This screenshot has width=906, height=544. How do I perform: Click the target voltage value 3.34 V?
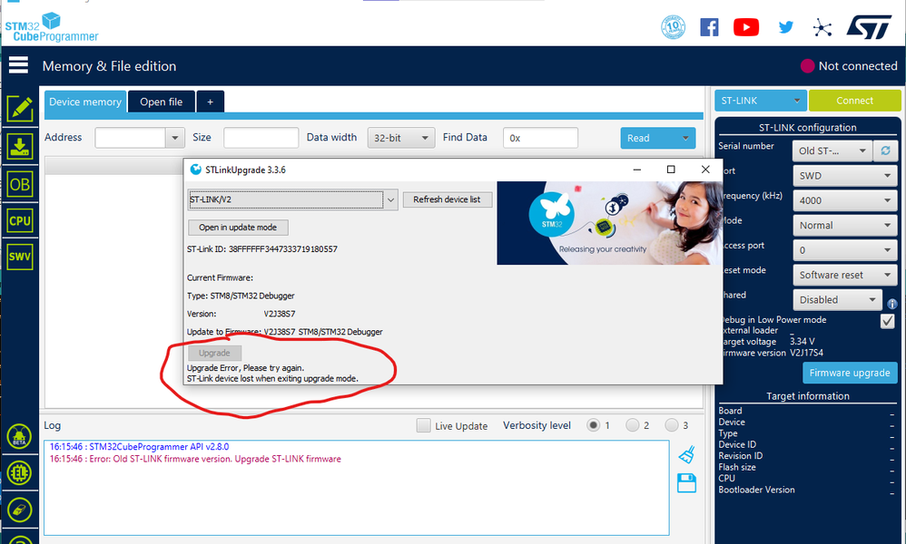point(802,342)
